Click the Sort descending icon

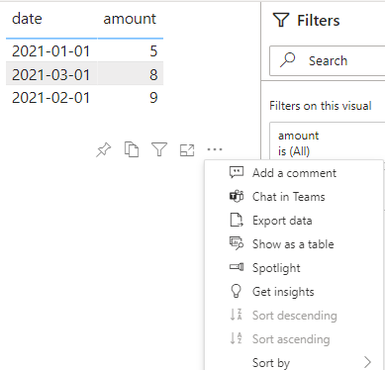[236, 315]
